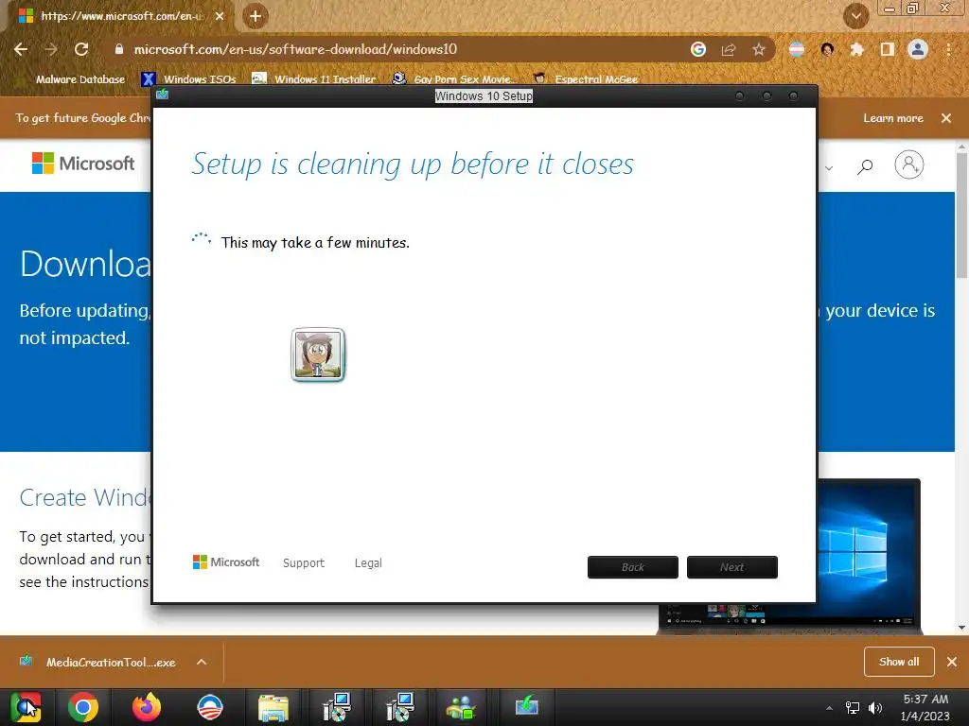Click the Windows 10 Setup title bar icon
The width and height of the screenshot is (969, 726).
(163, 95)
